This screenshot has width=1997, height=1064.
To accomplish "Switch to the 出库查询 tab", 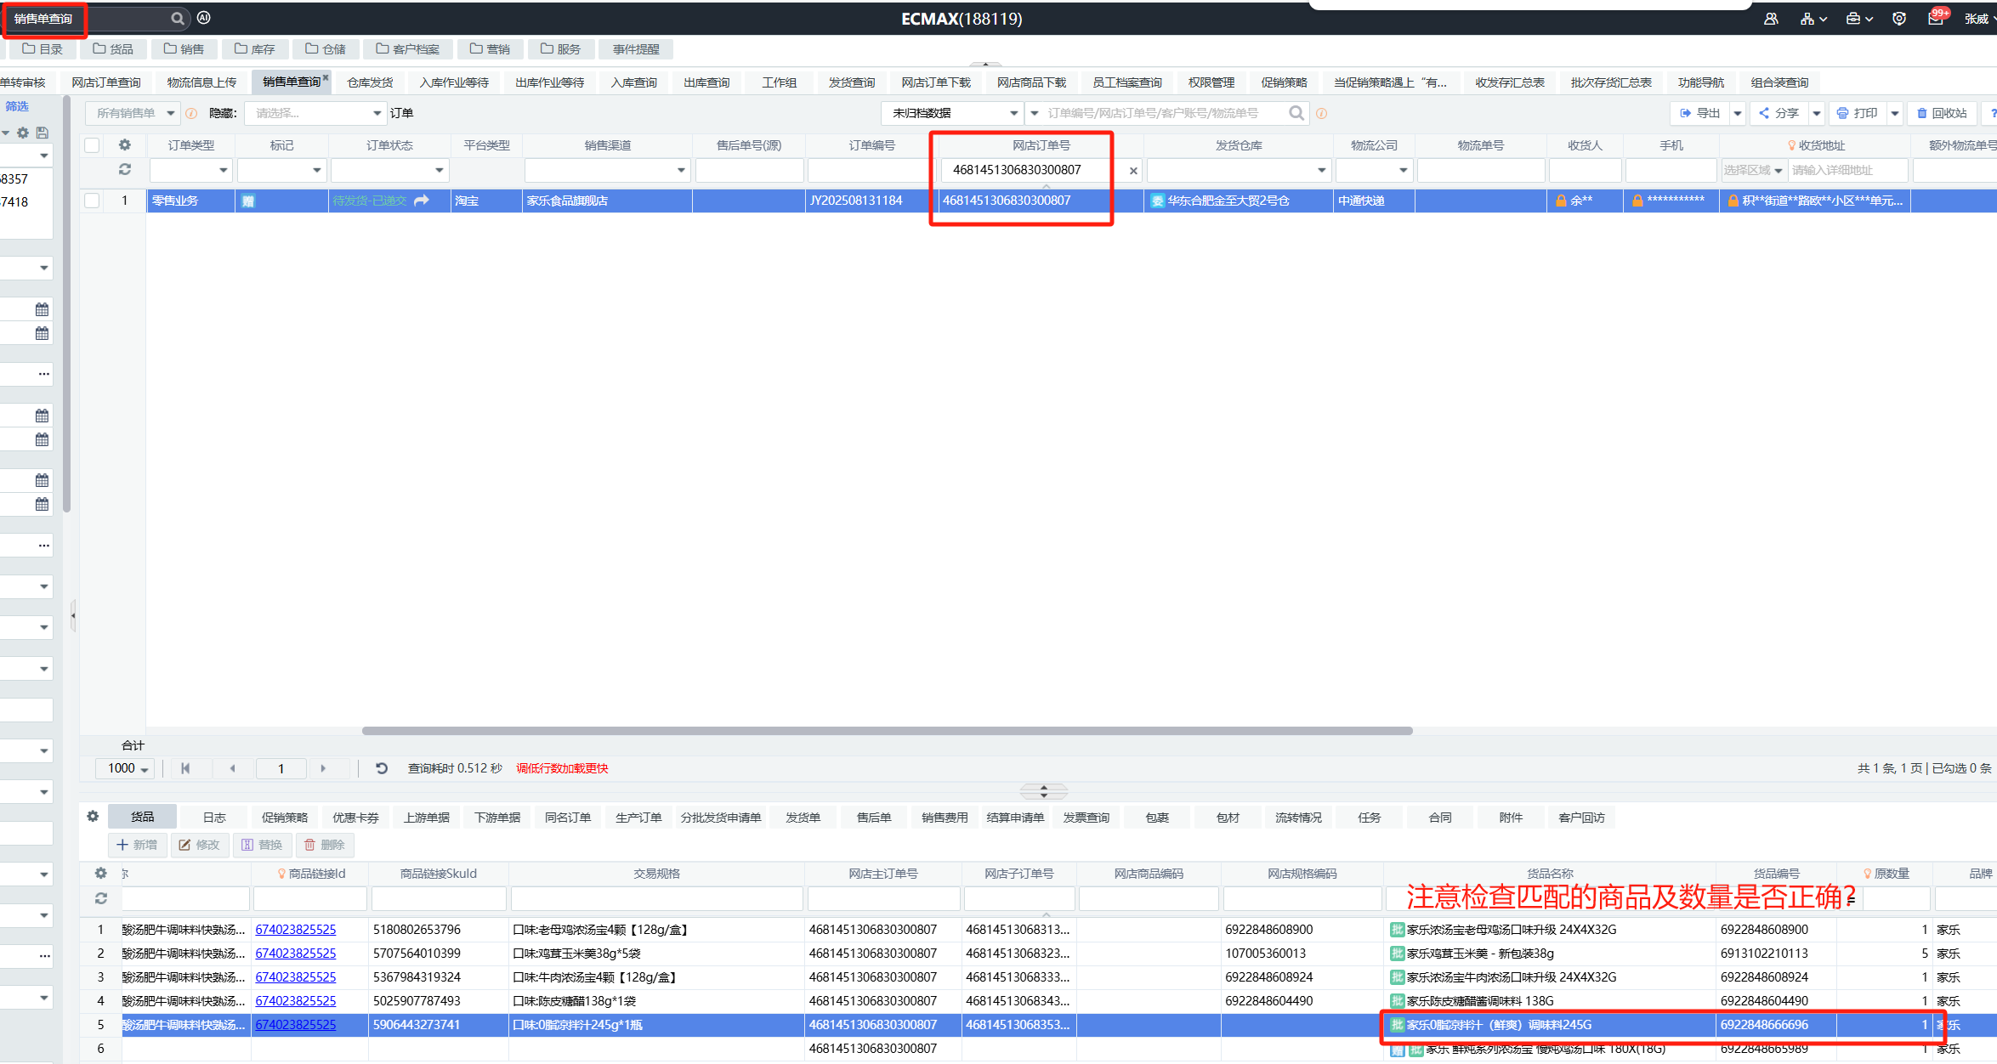I will 706,82.
